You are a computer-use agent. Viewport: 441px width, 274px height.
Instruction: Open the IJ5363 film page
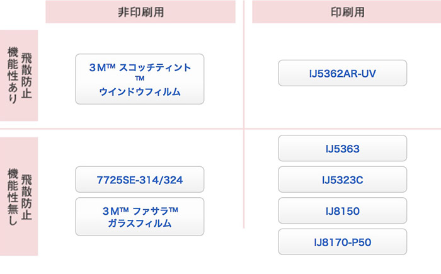(342, 148)
